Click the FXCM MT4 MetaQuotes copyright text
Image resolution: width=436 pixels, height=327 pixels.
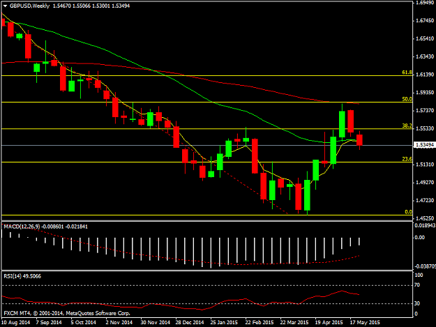tap(67, 313)
